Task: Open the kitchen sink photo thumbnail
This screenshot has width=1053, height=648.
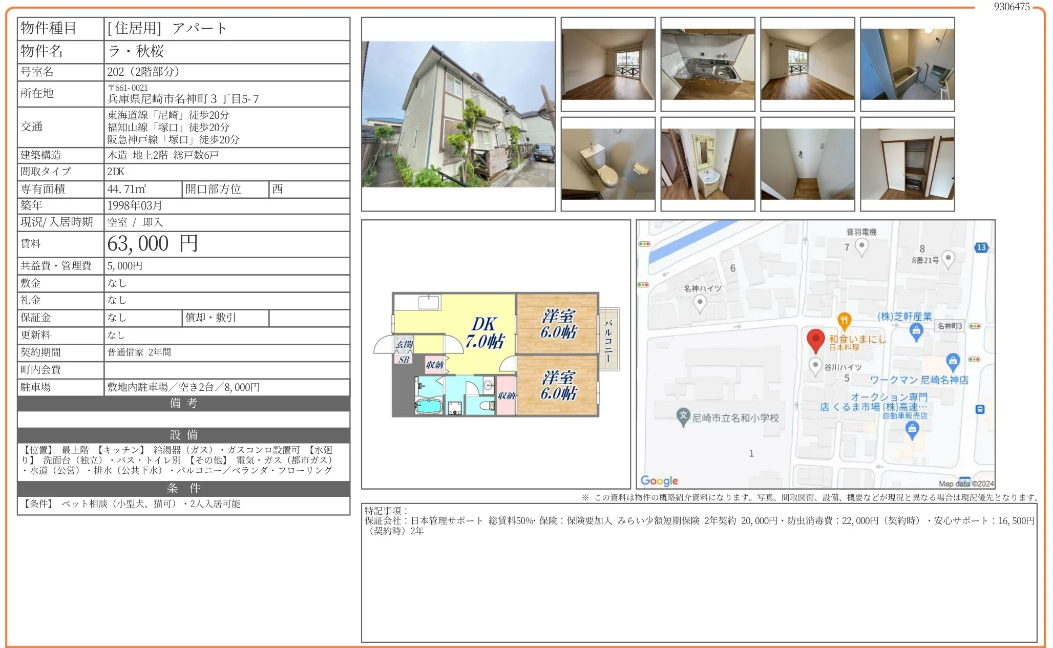Action: click(x=707, y=64)
